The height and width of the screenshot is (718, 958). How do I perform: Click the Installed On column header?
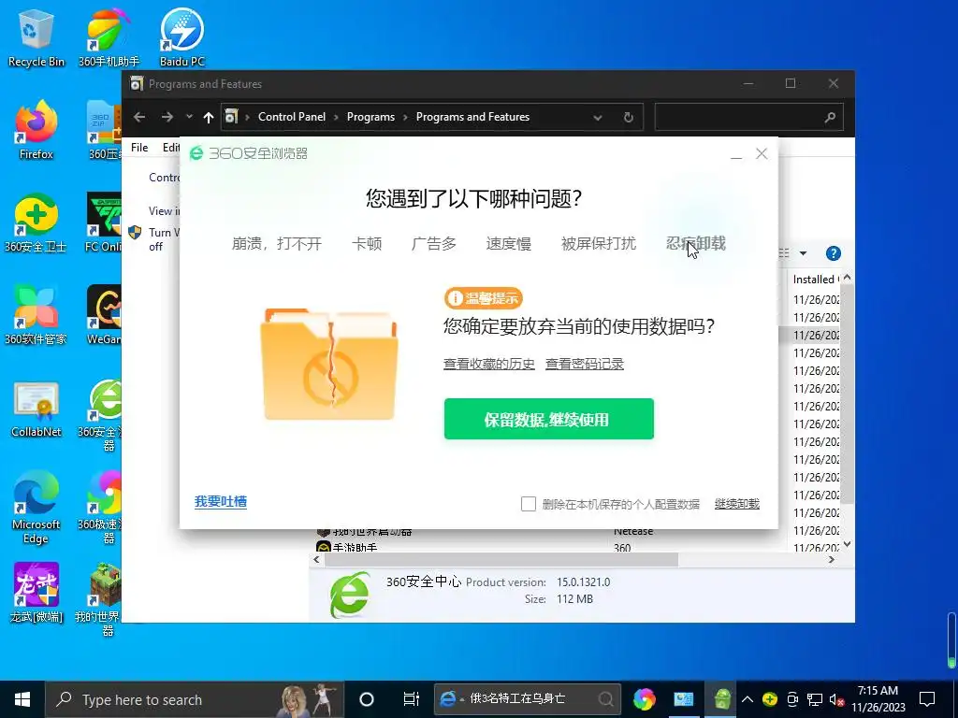point(816,279)
